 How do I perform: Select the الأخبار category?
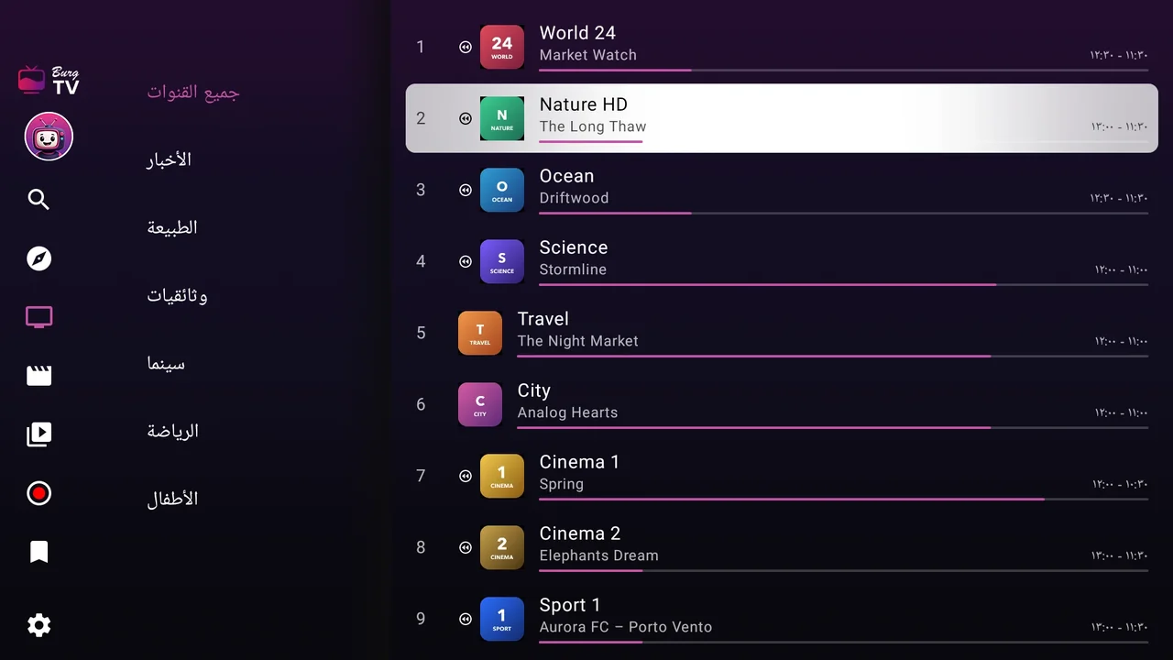170,159
